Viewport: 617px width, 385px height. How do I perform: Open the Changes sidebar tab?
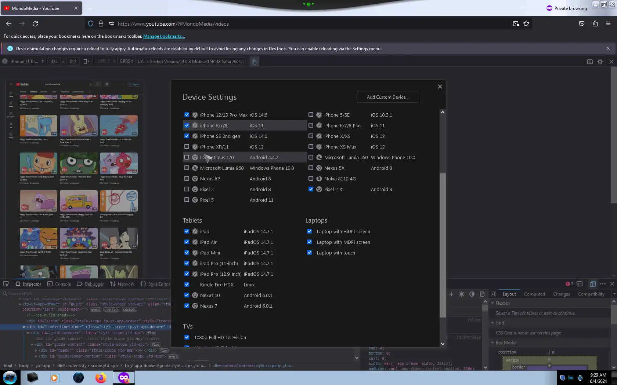(561, 294)
